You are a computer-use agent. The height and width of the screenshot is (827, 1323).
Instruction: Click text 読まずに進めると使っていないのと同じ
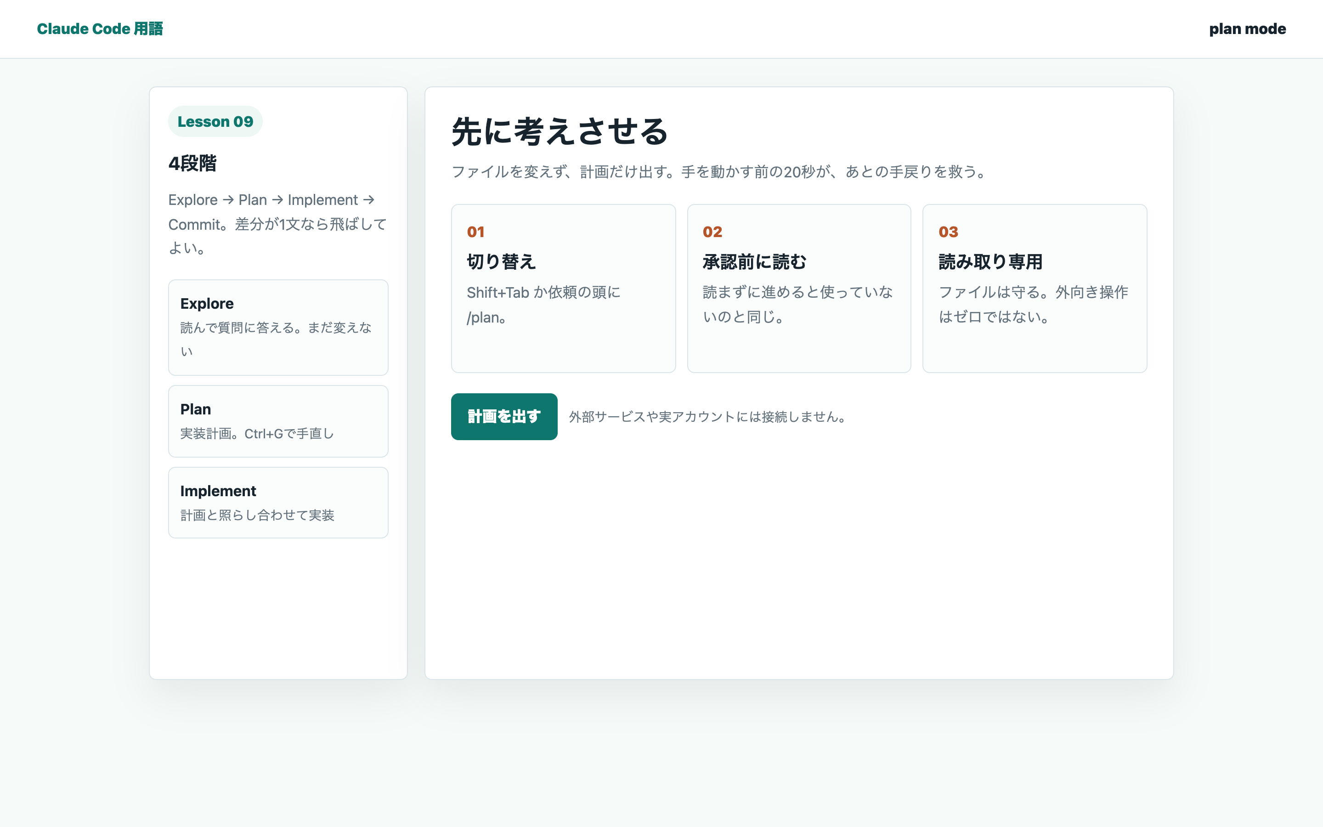[x=797, y=305]
